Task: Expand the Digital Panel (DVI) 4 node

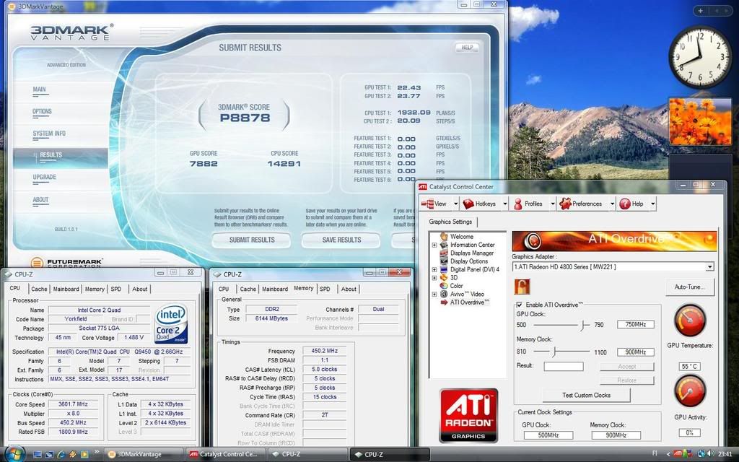Action: pos(434,269)
